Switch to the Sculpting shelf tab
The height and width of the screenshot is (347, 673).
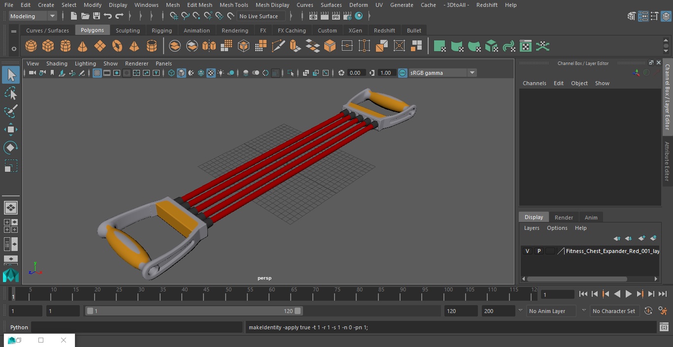pos(128,31)
